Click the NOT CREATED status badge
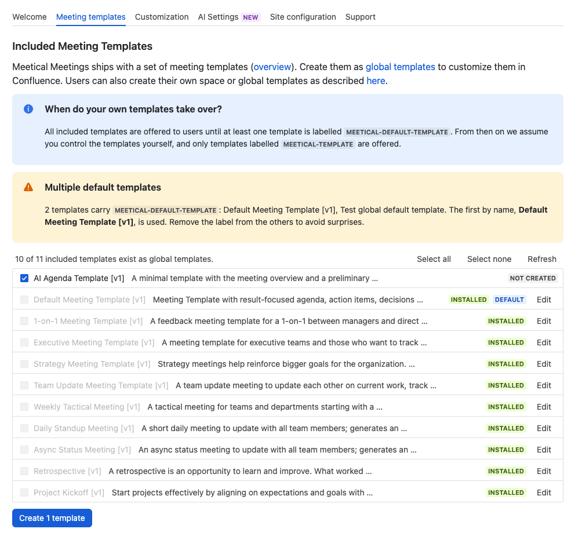The height and width of the screenshot is (536, 571). click(x=533, y=278)
